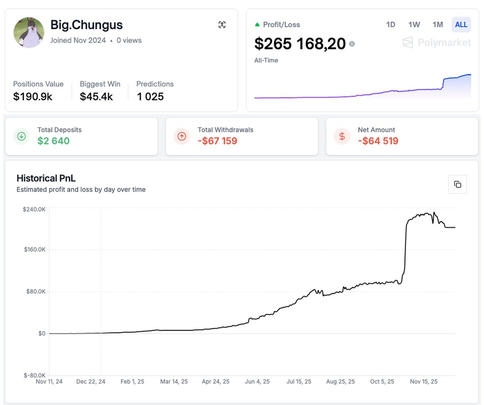
Task: Click the profile scan icon beside Big.Chungus
Action: [x=222, y=25]
